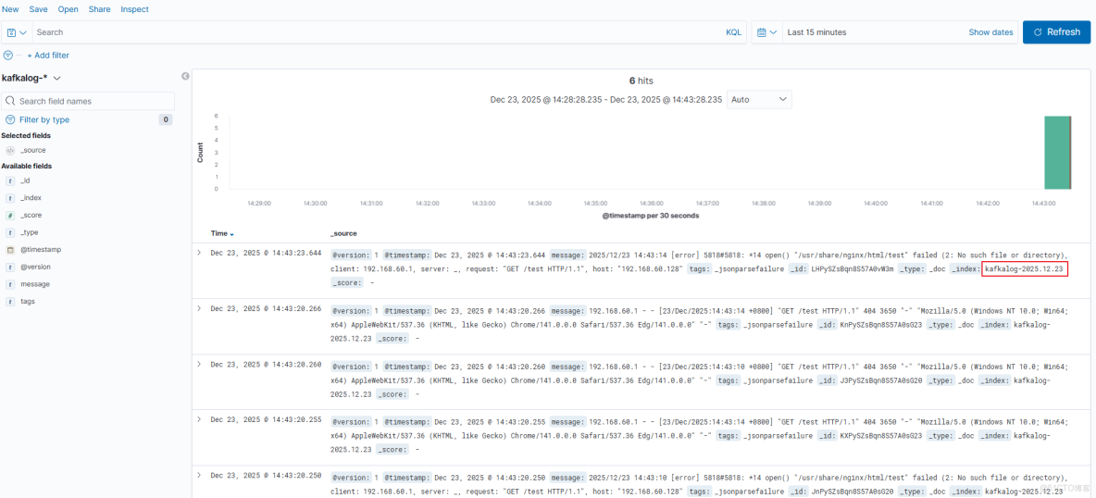Viewport: 1096px width, 498px height.
Task: Expand the 14:43:20.250 log row
Action: pos(199,475)
